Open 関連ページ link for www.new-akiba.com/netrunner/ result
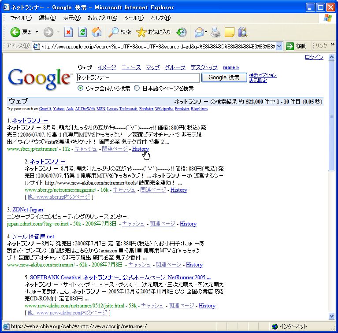This screenshot has width=338, height=333. tap(168, 265)
